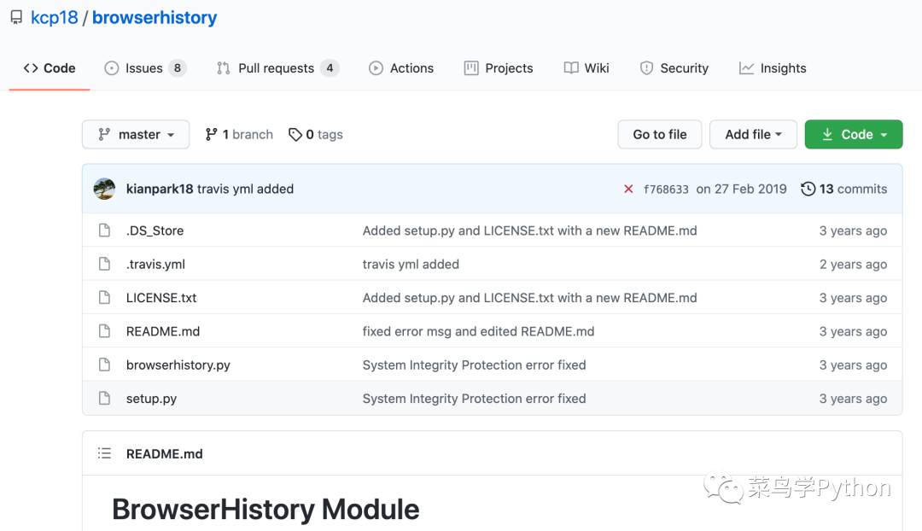Click the file icon beside setup.py
Image resolution: width=922 pixels, height=531 pixels.
tap(105, 398)
